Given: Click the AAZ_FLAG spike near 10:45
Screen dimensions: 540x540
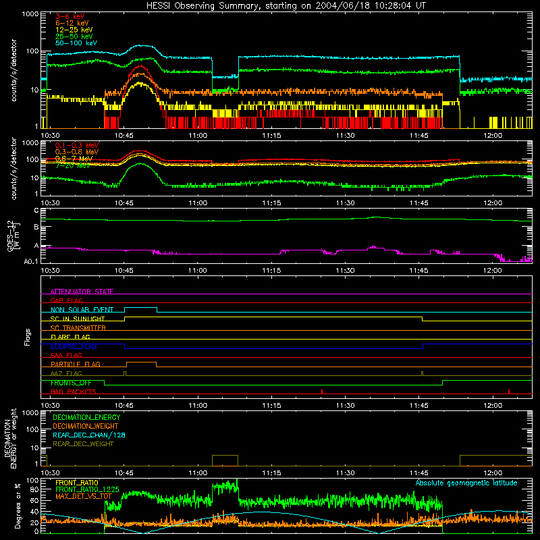Looking at the screenshot, I should 125,373.
